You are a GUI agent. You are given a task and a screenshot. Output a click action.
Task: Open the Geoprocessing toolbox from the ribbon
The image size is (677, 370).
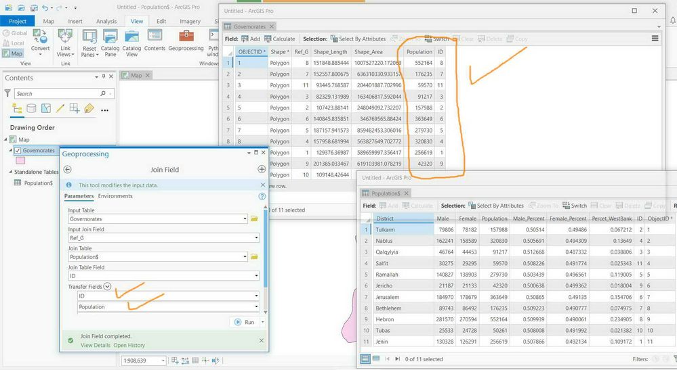186,41
